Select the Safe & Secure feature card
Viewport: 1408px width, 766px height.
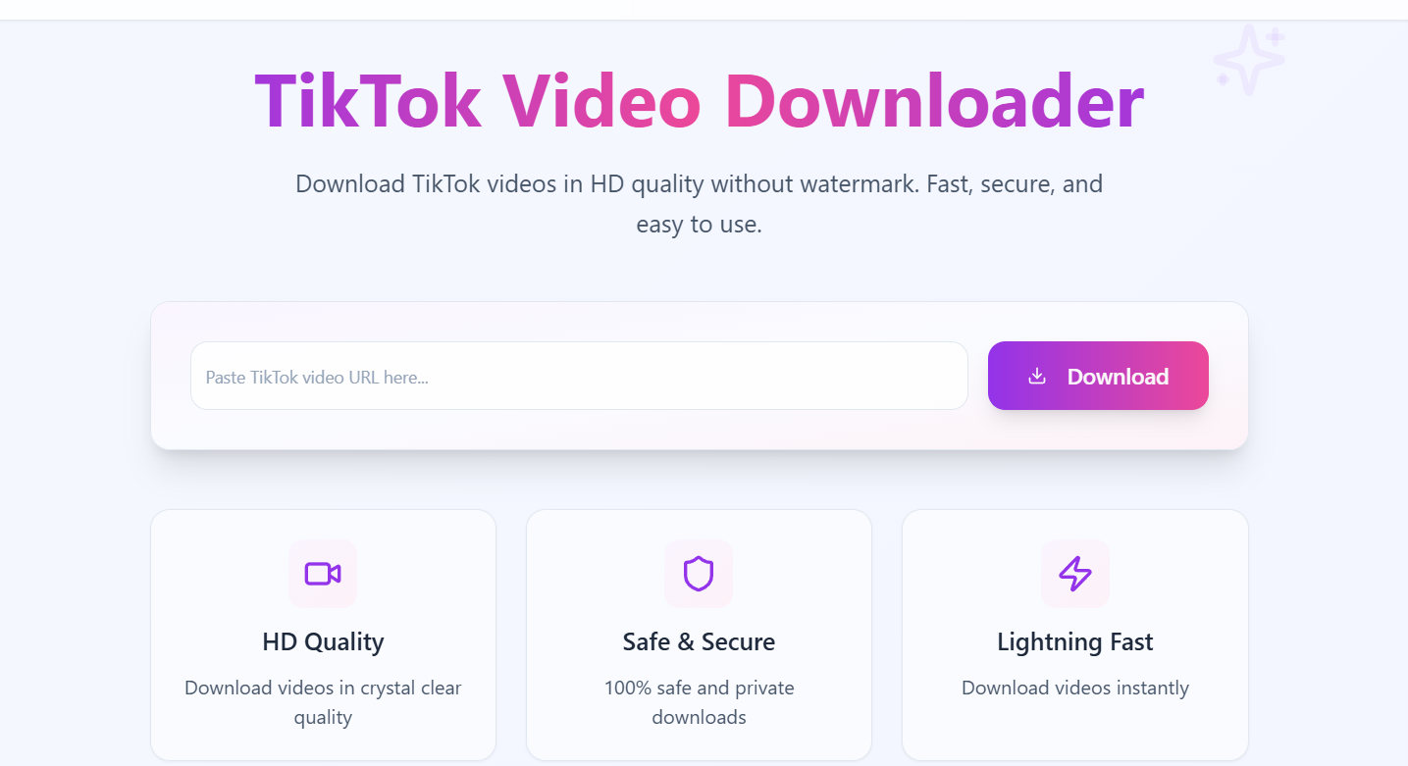[x=699, y=635]
